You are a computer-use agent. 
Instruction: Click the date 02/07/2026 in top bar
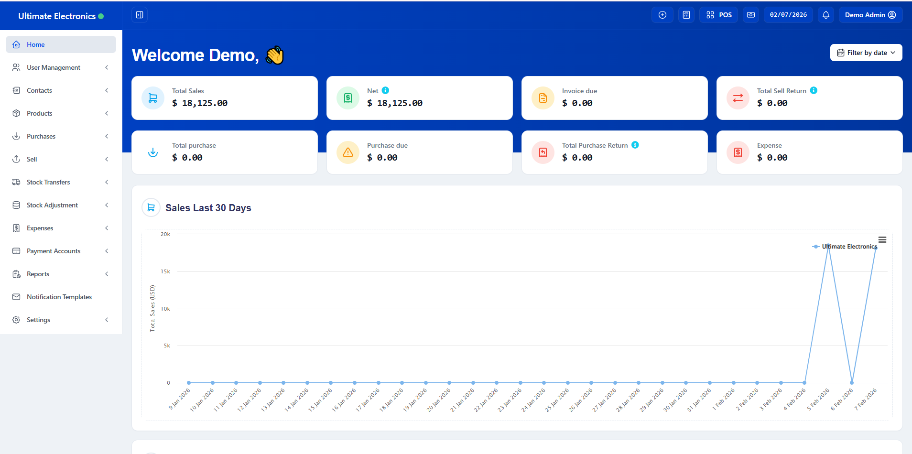[x=788, y=15]
